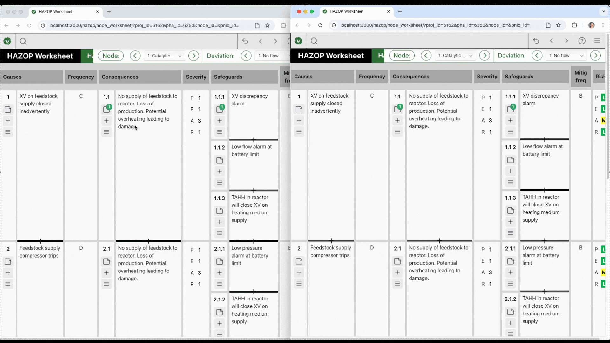The height and width of the screenshot is (343, 610).
Task: Open a new browser tab in the right window
Action: pos(400,11)
